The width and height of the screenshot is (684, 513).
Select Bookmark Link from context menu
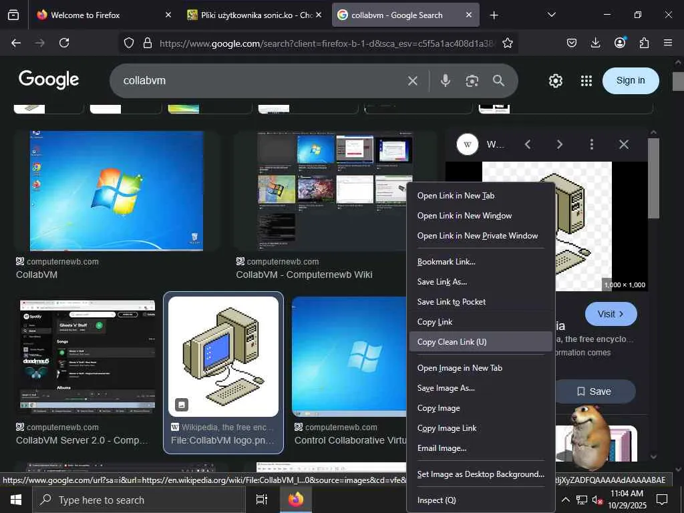[481, 262]
